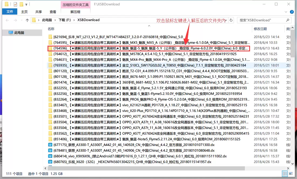Screen dimensions: 297x179
Task: Click date 2018/4/11 15:37 cell
Action: pos(266,156)
